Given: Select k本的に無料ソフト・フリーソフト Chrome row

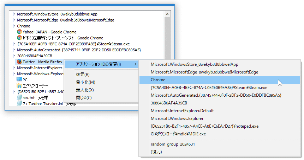Looking at the screenshot, I should pyautogui.click(x=60, y=38).
